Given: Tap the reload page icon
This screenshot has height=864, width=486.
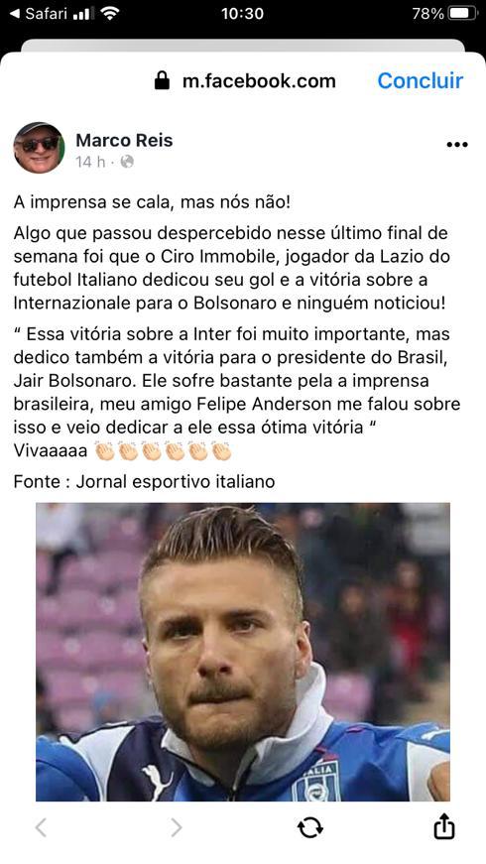Looking at the screenshot, I should click(x=310, y=827).
